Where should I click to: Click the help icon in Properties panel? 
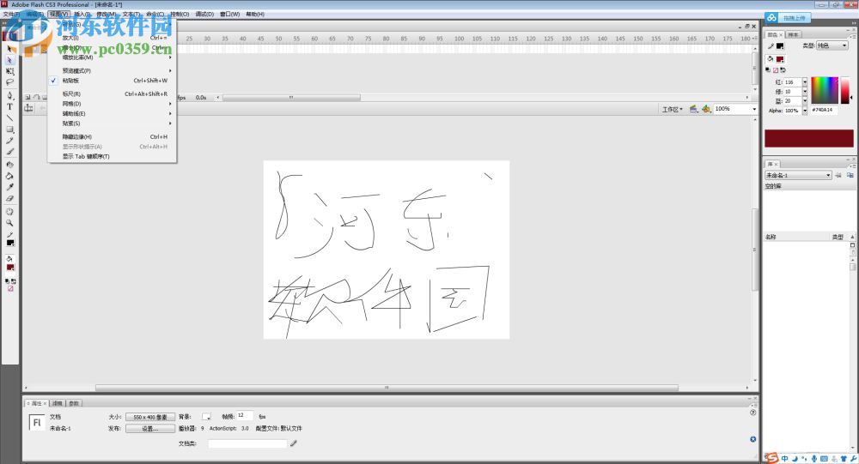pyautogui.click(x=753, y=413)
